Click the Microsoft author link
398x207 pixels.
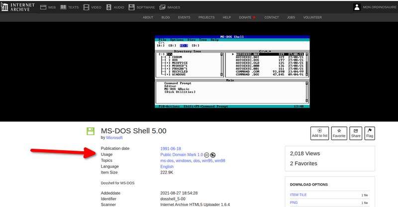pyautogui.click(x=114, y=137)
